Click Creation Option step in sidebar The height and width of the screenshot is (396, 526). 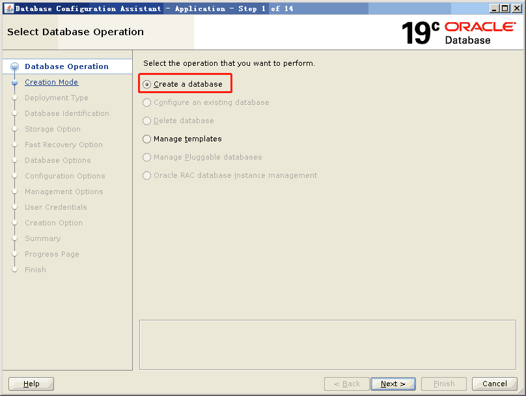(x=53, y=223)
